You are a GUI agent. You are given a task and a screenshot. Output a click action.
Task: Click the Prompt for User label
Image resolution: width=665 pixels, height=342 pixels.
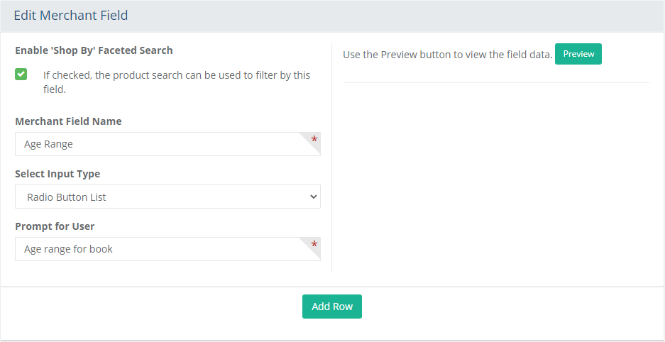click(x=55, y=226)
